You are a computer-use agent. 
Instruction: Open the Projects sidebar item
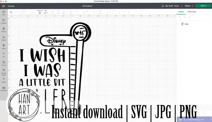3,30
